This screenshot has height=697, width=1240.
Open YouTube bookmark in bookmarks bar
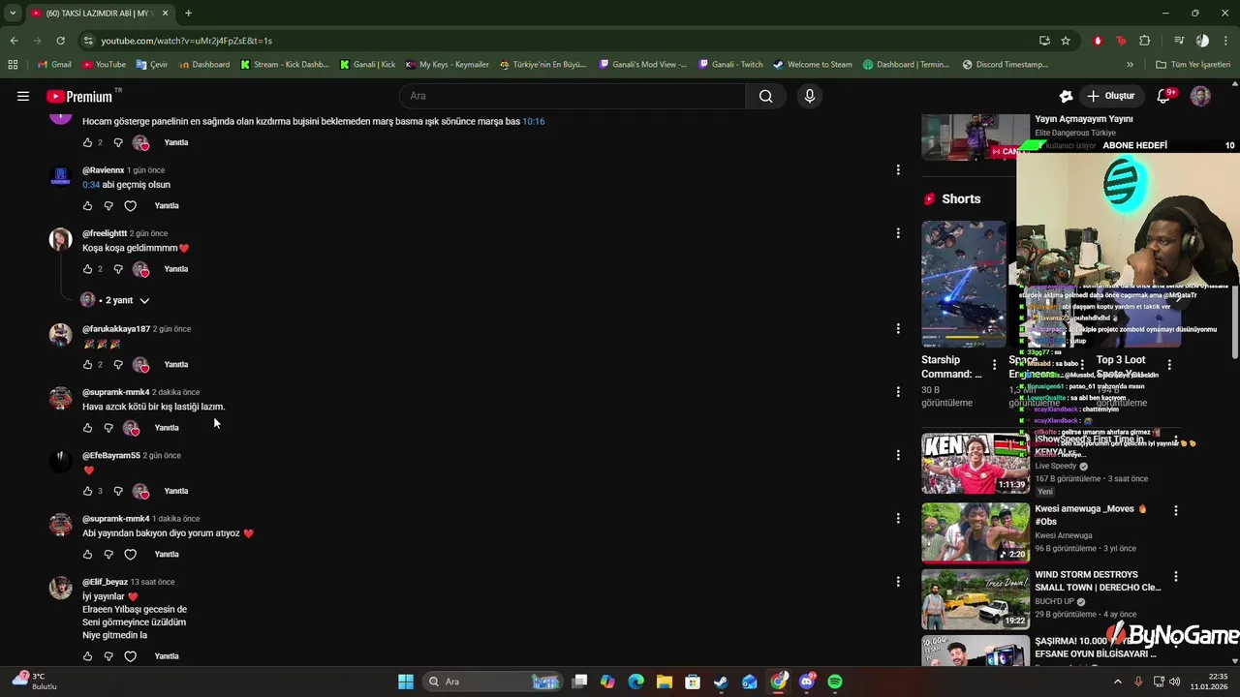pyautogui.click(x=104, y=65)
